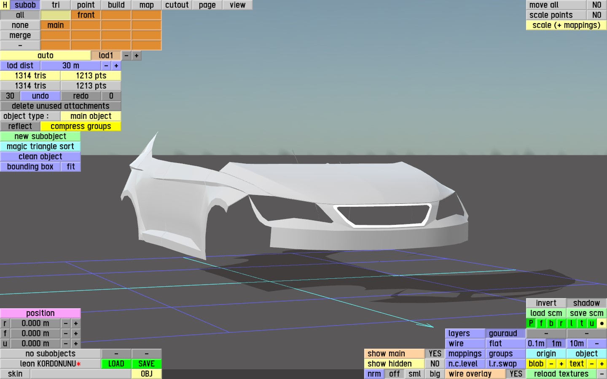Viewport: 607px width, 379px height.
Task: Click the scale (+ mappings) button
Action: pos(567,25)
